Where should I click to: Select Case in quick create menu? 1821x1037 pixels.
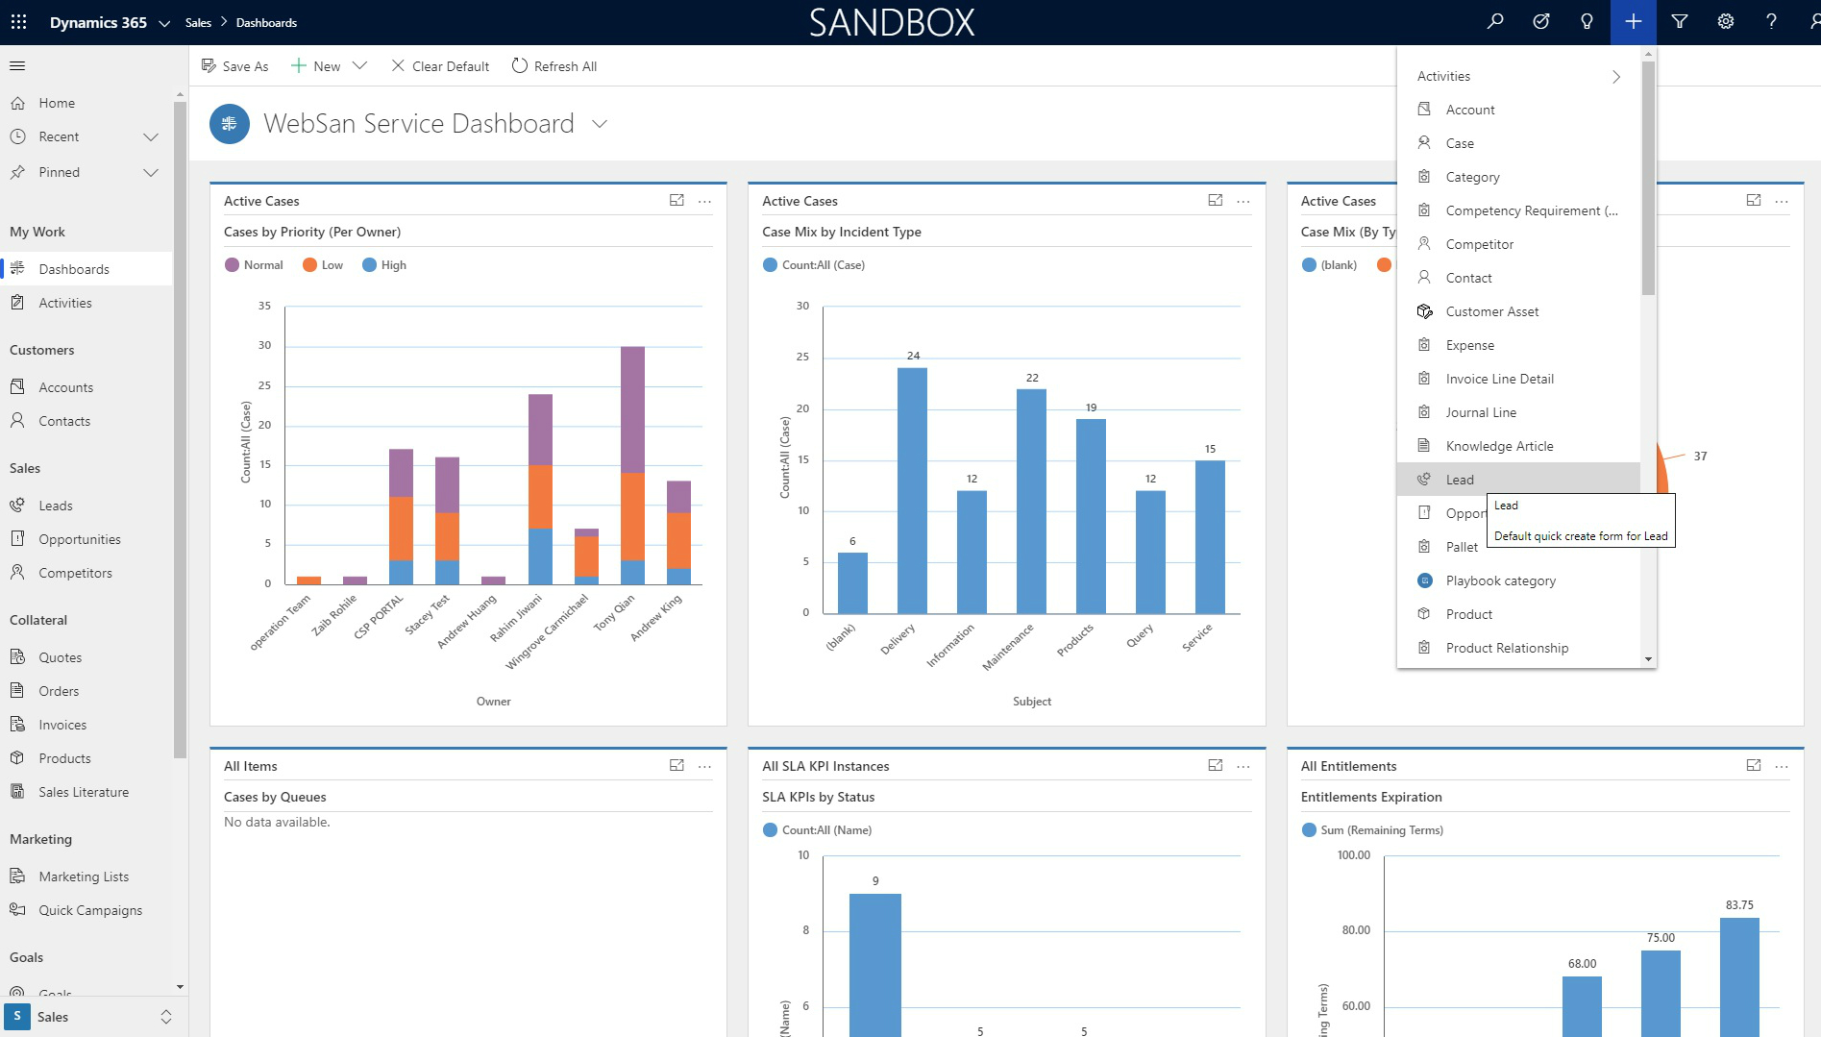click(x=1518, y=143)
